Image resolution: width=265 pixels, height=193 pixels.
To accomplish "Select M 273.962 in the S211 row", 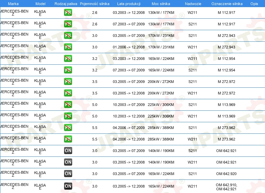I will coord(226,128).
